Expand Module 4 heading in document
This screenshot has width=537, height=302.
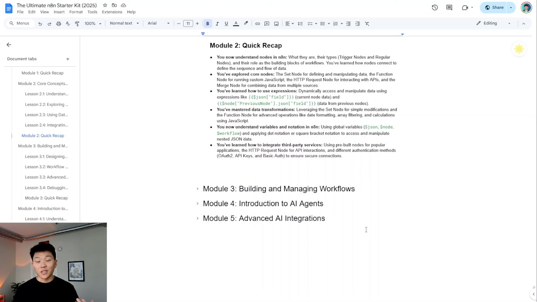tap(197, 204)
